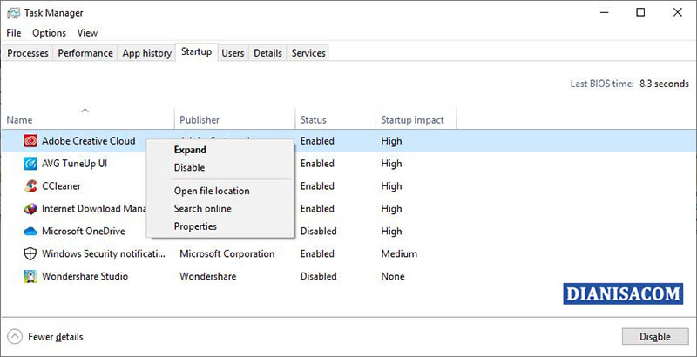697x357 pixels.
Task: Switch to the Processes tab
Action: tap(28, 53)
